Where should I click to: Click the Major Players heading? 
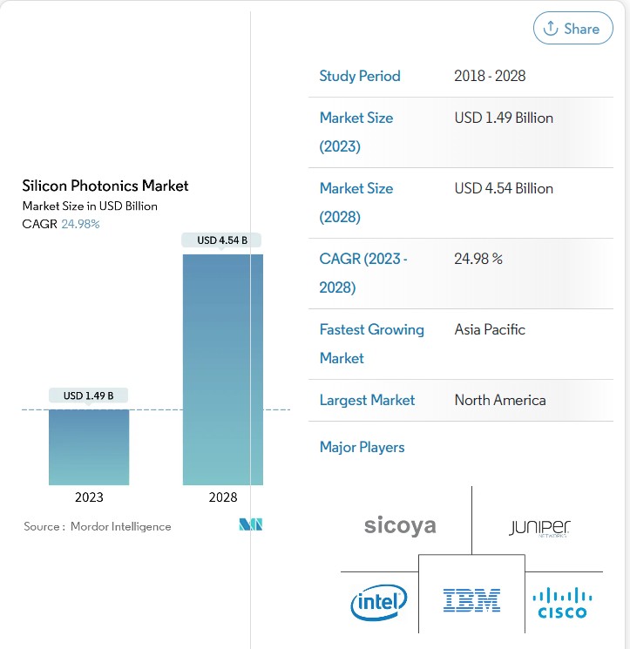coord(362,447)
